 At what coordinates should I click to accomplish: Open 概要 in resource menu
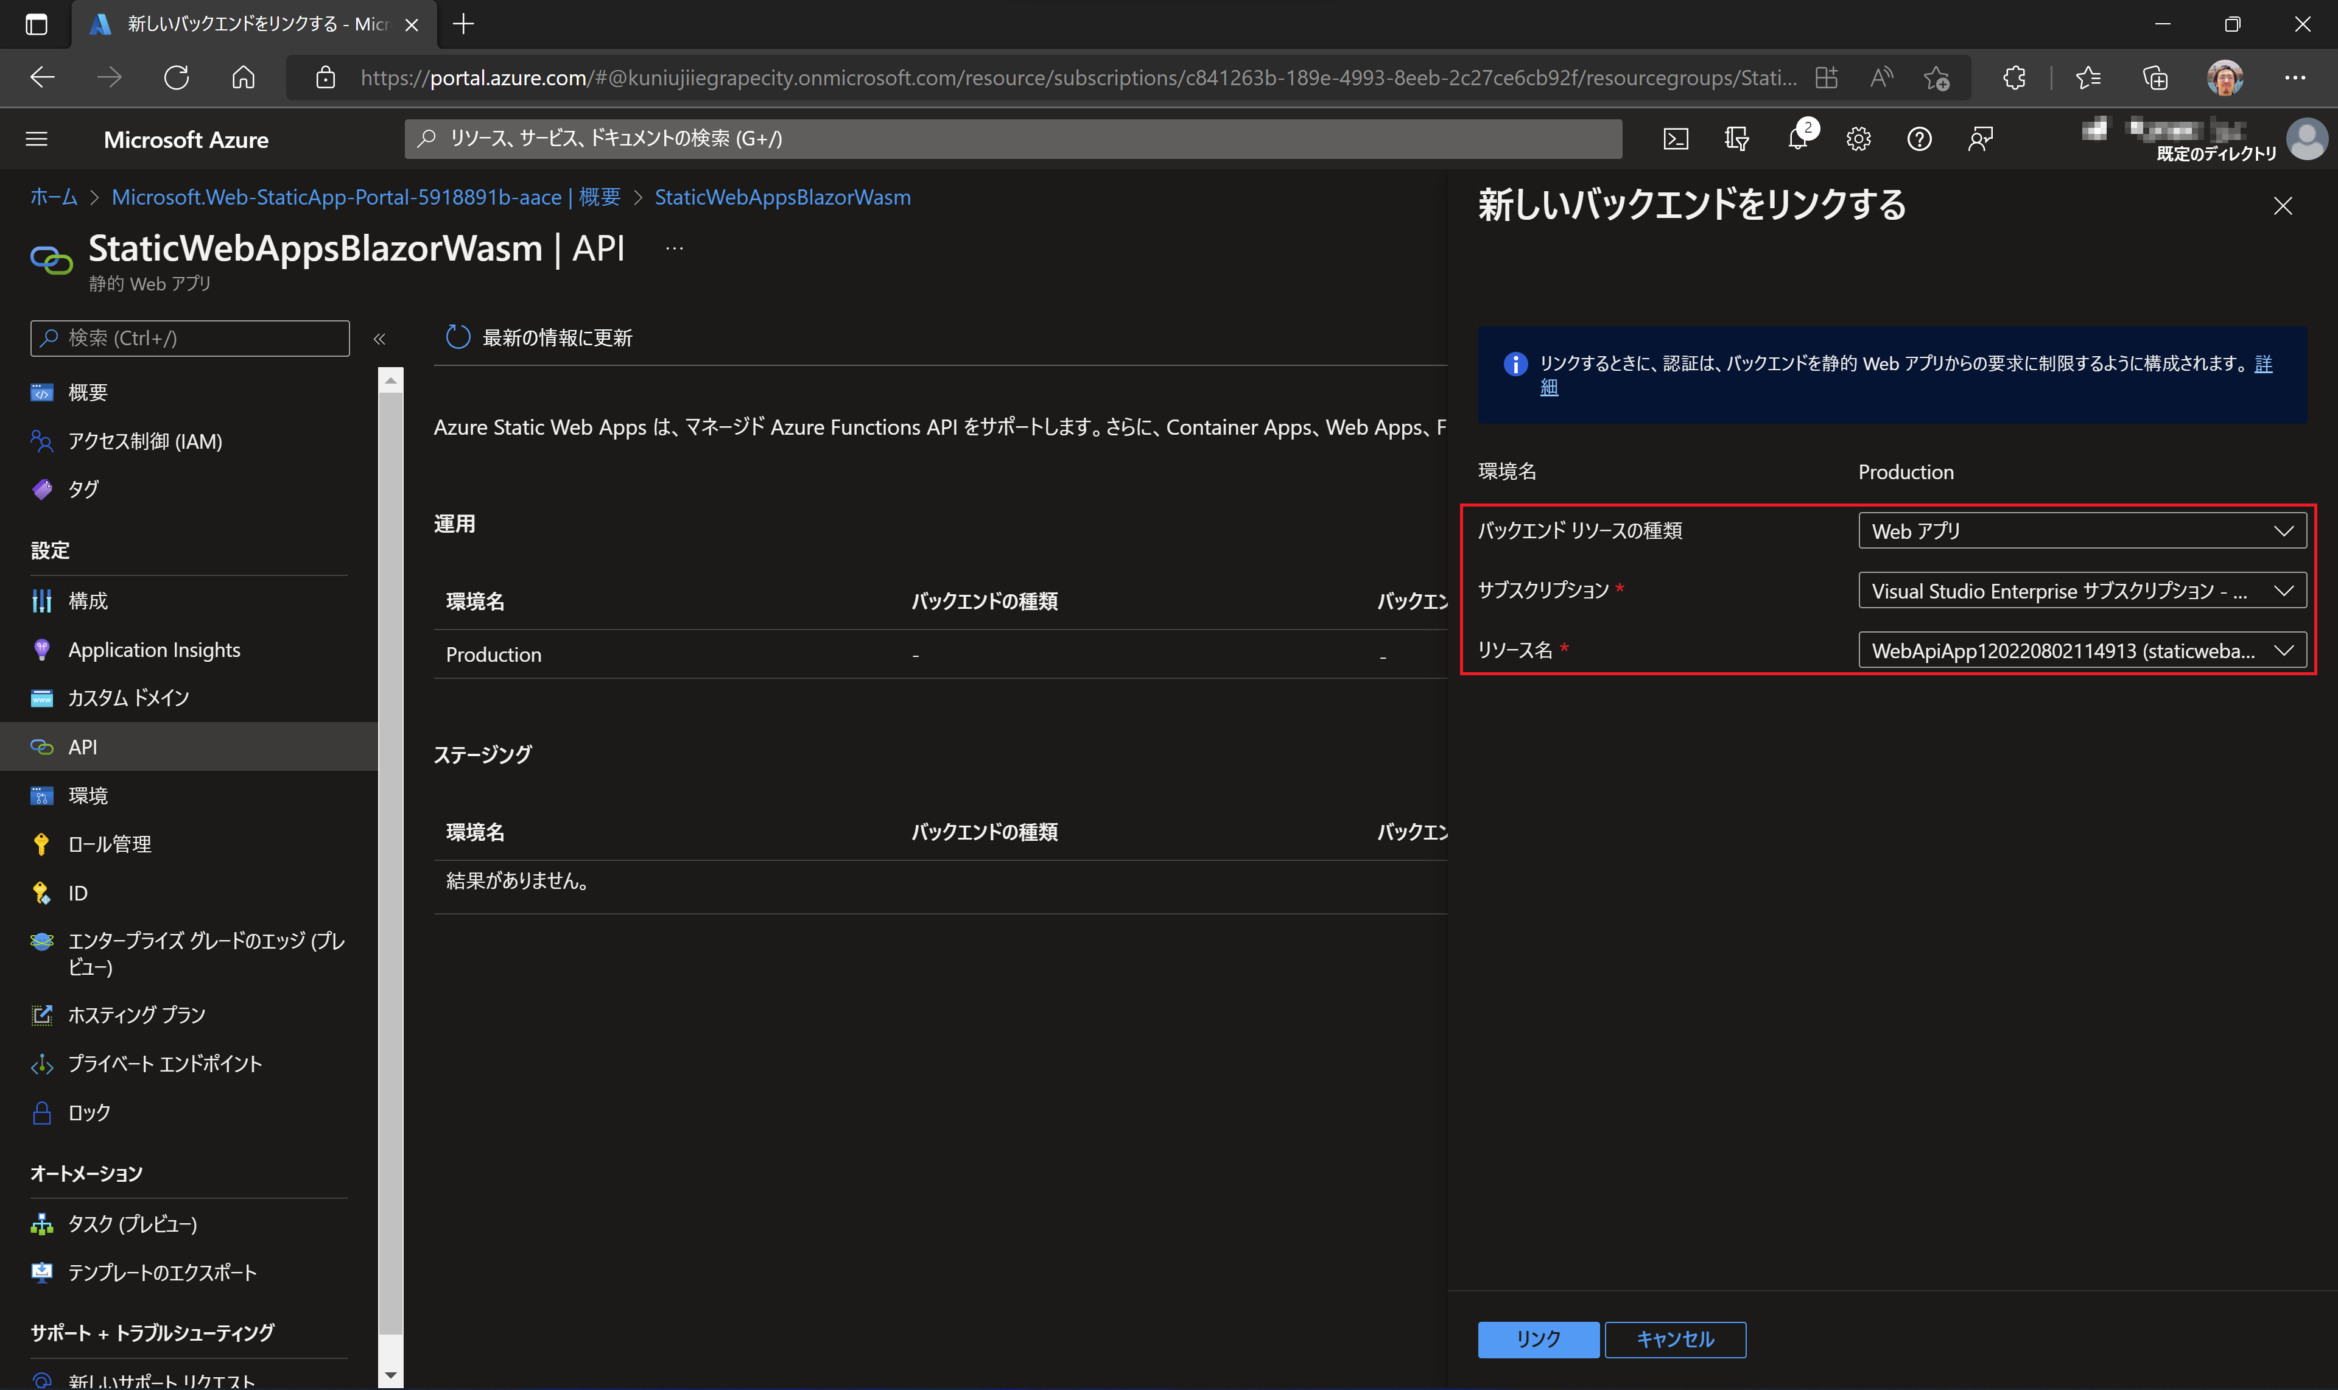(188, 393)
